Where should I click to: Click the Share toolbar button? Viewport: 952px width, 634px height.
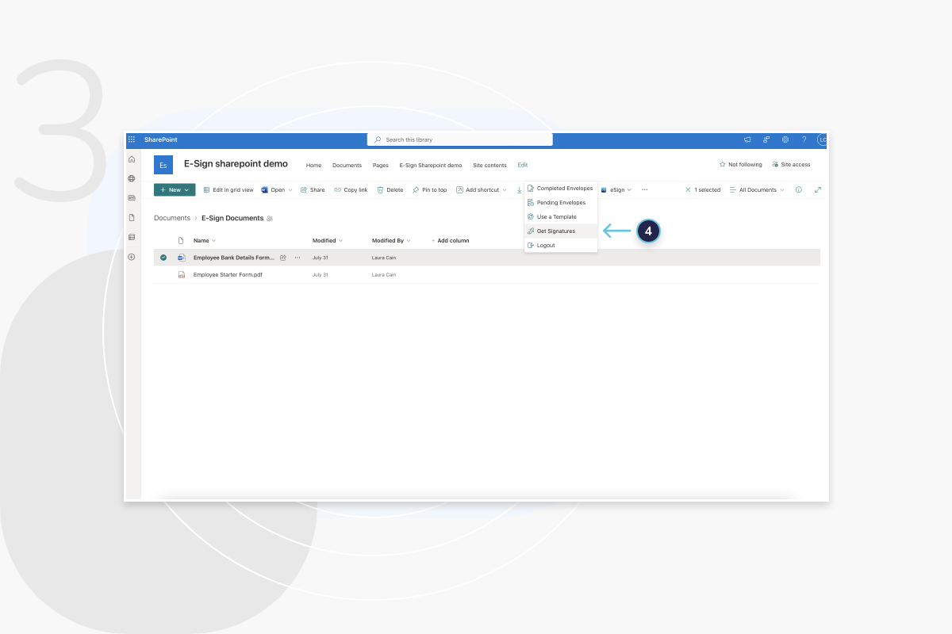[313, 190]
